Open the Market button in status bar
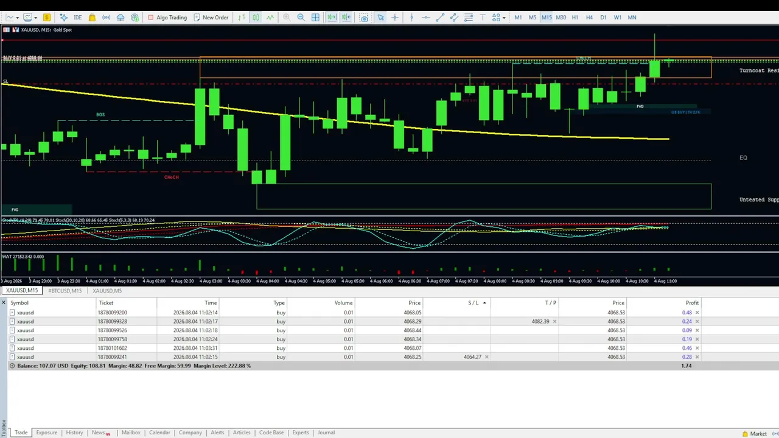779x438 pixels. (754, 434)
